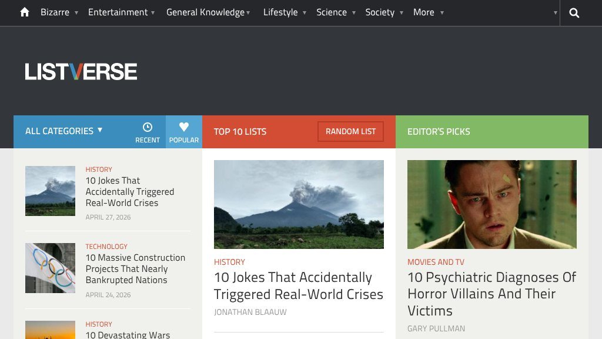This screenshot has height=339, width=602.
Task: Switch to the Recent tab
Action: pyautogui.click(x=148, y=132)
